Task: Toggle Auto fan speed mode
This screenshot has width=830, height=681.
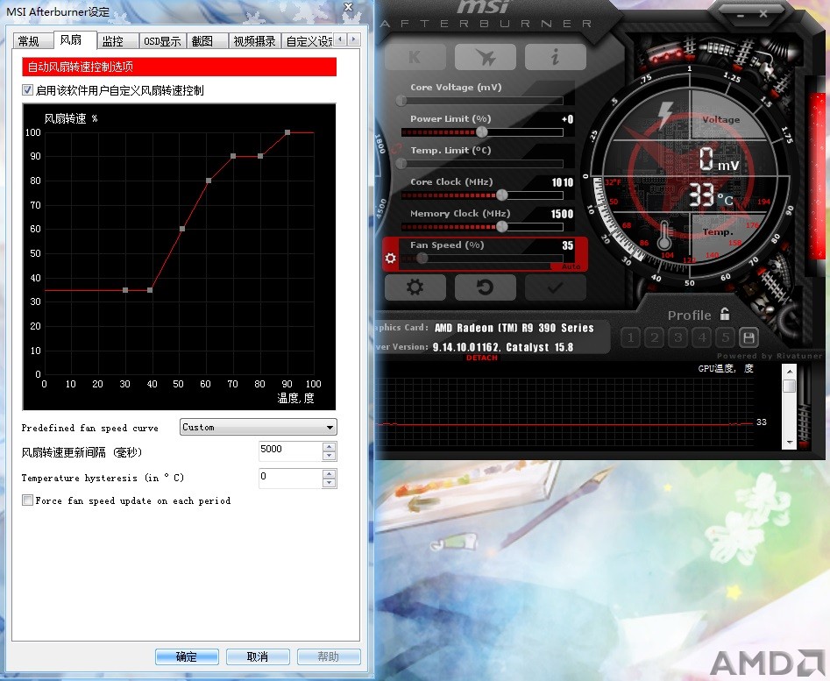Action: click(x=571, y=266)
